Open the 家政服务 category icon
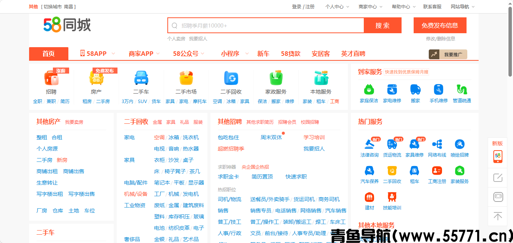Image resolution: width=513 pixels, height=243 pixels. point(276,78)
